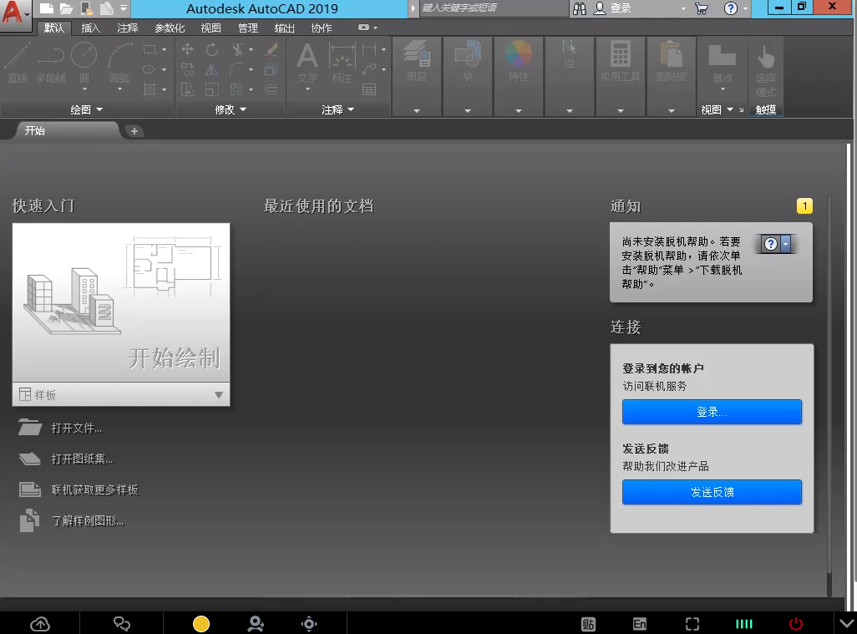This screenshot has height=634, width=857.
Task: Click the 打开图纸集 open sheet set link
Action: (x=82, y=459)
